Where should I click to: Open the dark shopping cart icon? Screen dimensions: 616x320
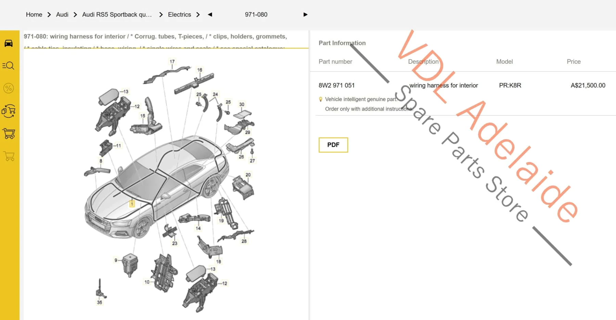[x=9, y=133]
